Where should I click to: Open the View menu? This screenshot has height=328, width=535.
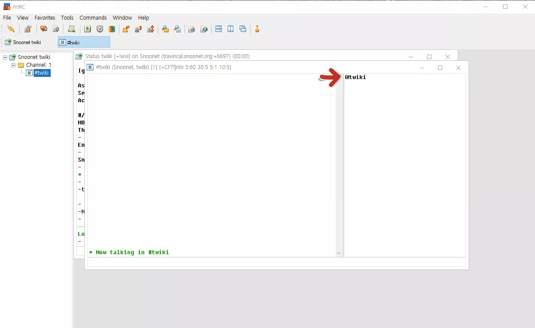coord(23,18)
